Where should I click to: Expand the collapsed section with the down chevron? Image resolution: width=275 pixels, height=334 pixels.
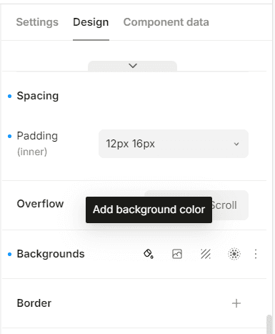[133, 66]
